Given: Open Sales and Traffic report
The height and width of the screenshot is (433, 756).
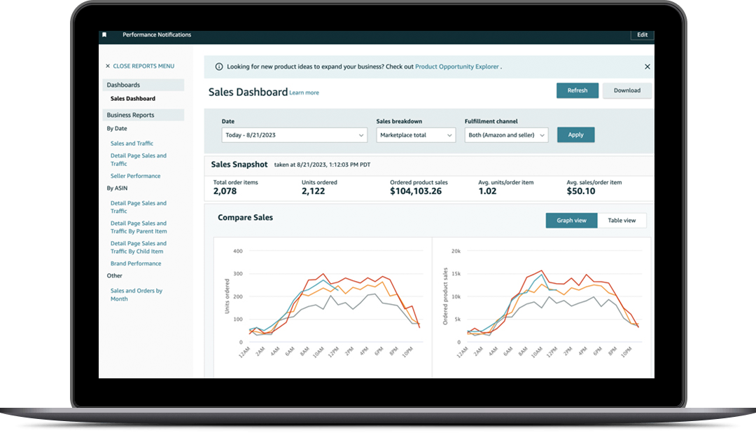Looking at the screenshot, I should tap(132, 144).
